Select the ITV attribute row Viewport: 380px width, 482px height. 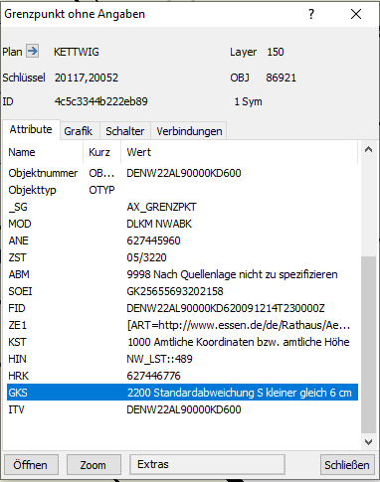pos(182,409)
